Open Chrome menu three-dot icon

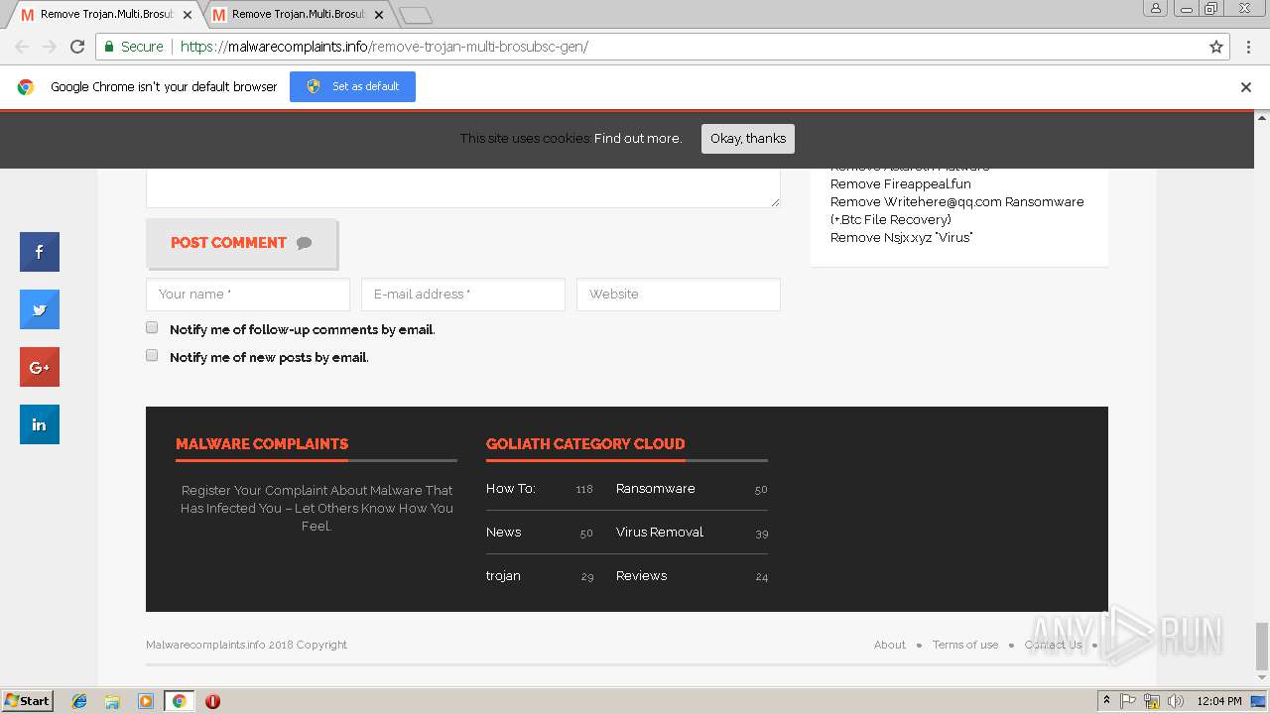click(x=1249, y=47)
